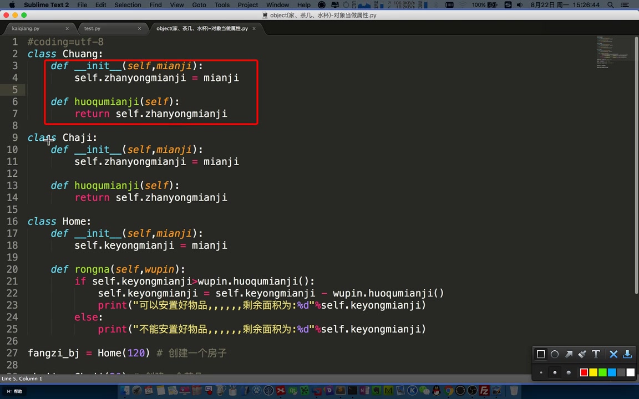
Task: Enable the medium stroke size
Action: click(555, 372)
